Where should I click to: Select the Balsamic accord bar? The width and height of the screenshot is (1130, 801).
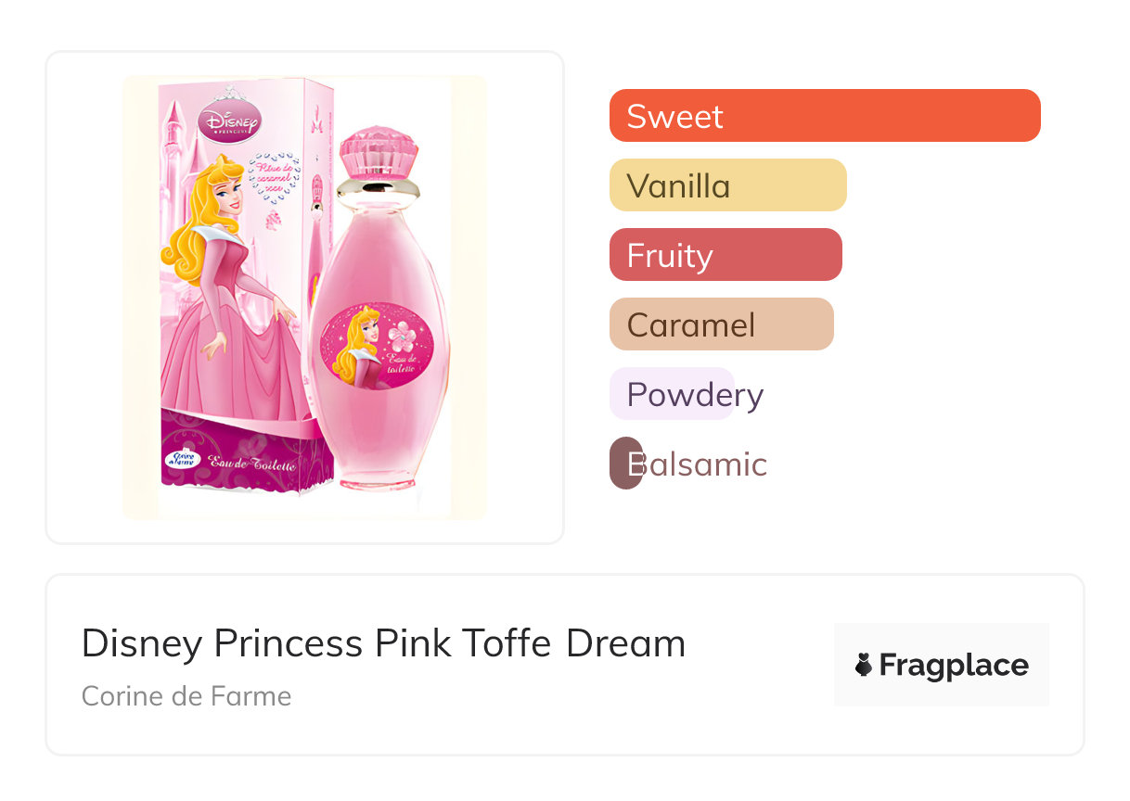[x=626, y=464]
